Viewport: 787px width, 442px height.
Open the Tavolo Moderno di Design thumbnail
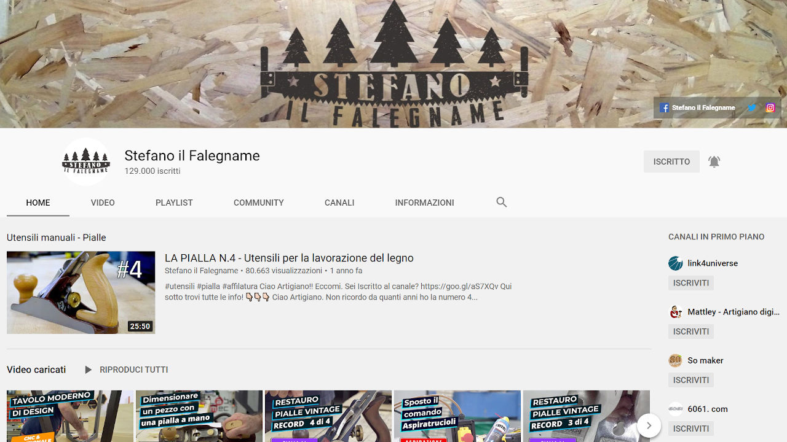pyautogui.click(x=70, y=416)
